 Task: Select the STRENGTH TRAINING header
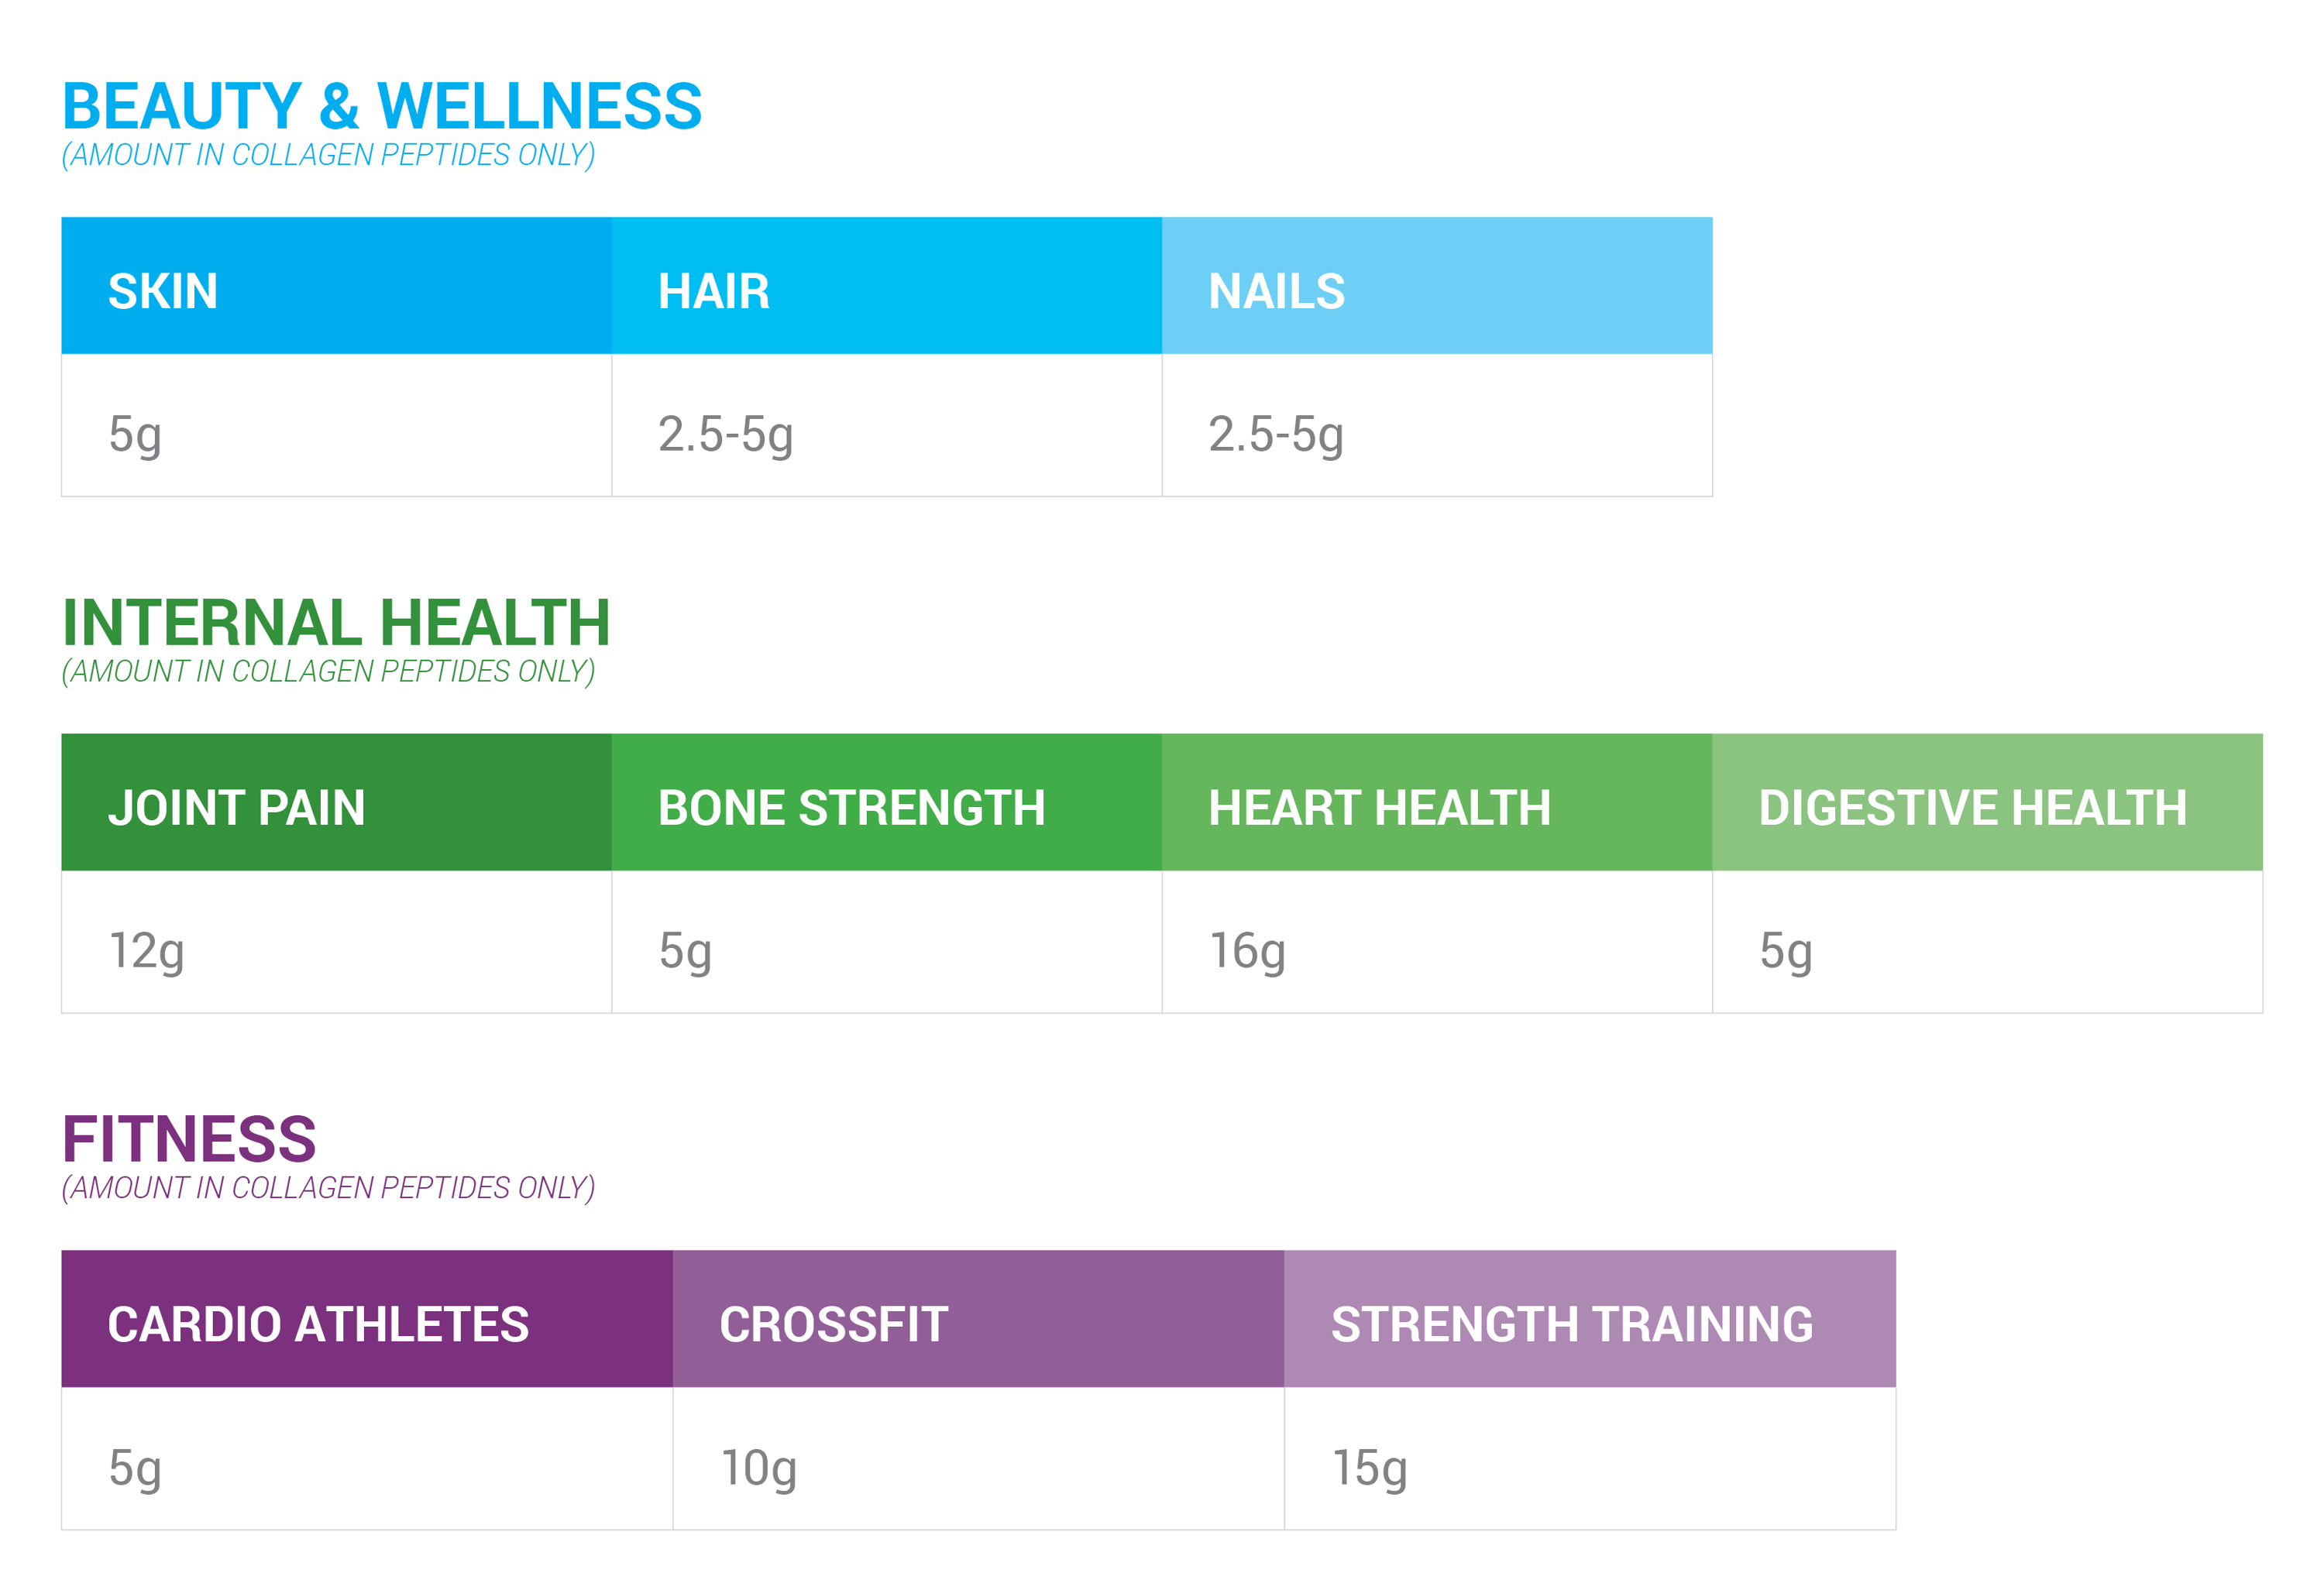pos(1590,1318)
